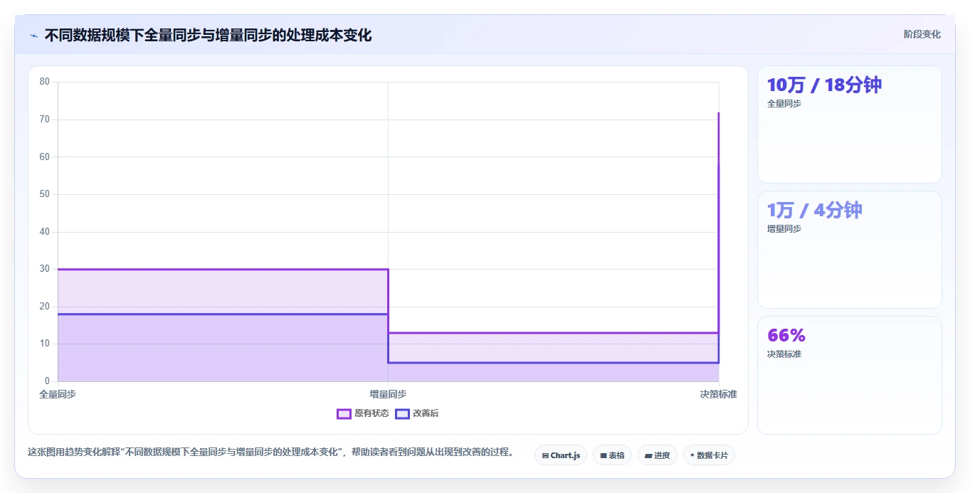Click the icon inside the 表格 tag

pos(603,455)
